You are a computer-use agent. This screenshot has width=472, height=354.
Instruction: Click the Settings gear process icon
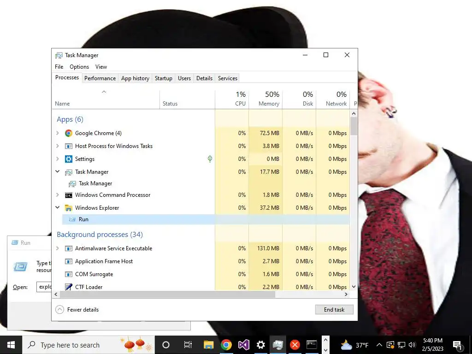[x=69, y=159]
